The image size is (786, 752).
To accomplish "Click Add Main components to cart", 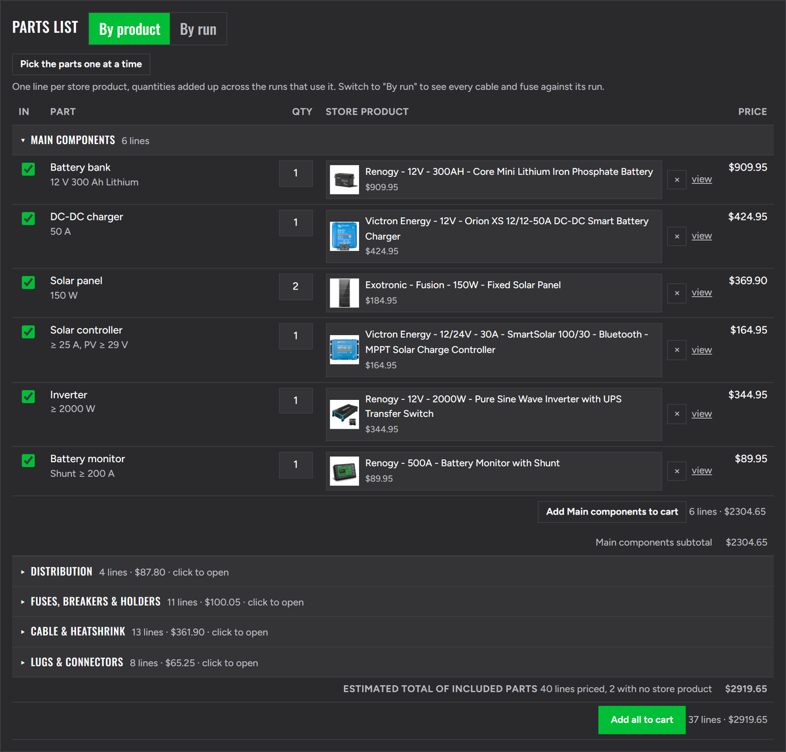I will [612, 511].
